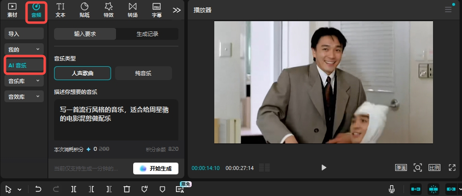The width and height of the screenshot is (462, 196).
Task: Click the 原画 quality button
Action: [401, 168]
